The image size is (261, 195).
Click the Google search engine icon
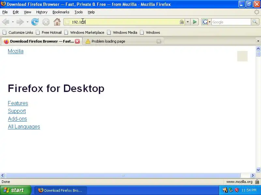[205, 22]
